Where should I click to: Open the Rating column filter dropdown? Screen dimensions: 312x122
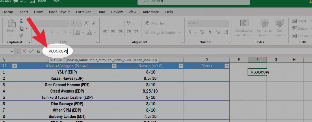pos(181,66)
